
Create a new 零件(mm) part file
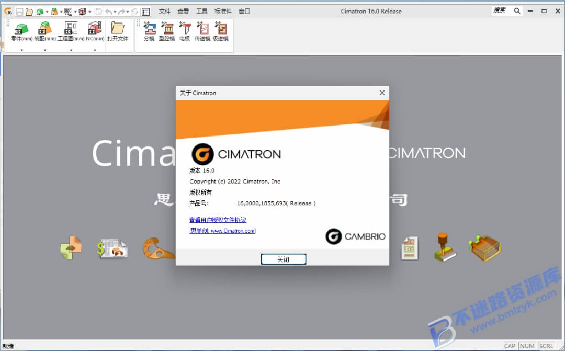coord(21,31)
